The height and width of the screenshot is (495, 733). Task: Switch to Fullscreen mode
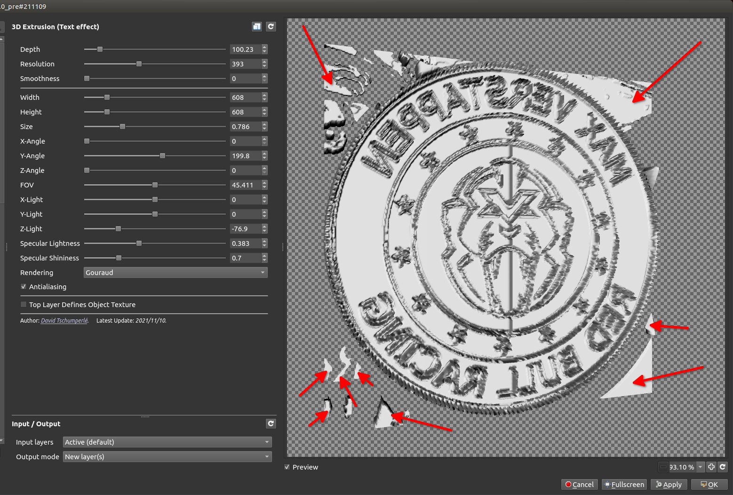(624, 485)
